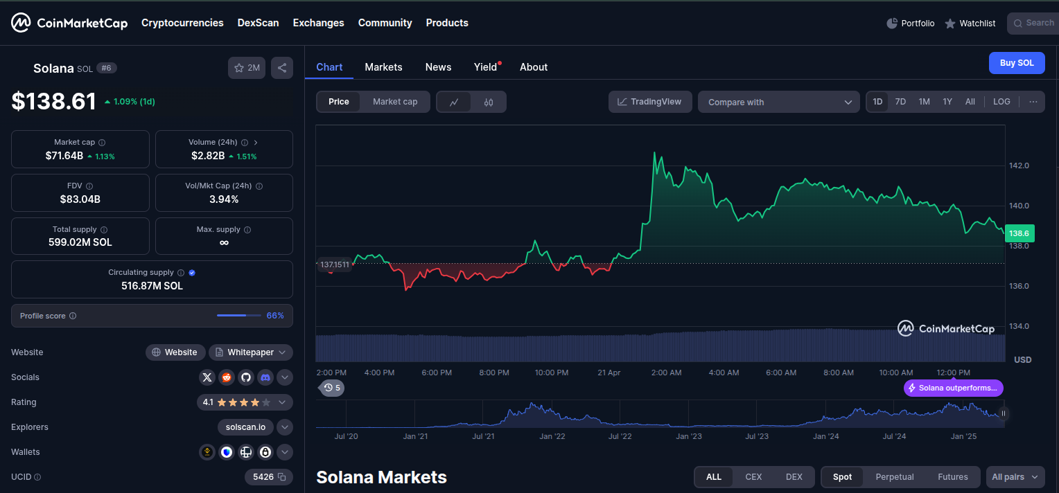Expand the 4.1 Rating details
The height and width of the screenshot is (493, 1059).
pyautogui.click(x=245, y=402)
